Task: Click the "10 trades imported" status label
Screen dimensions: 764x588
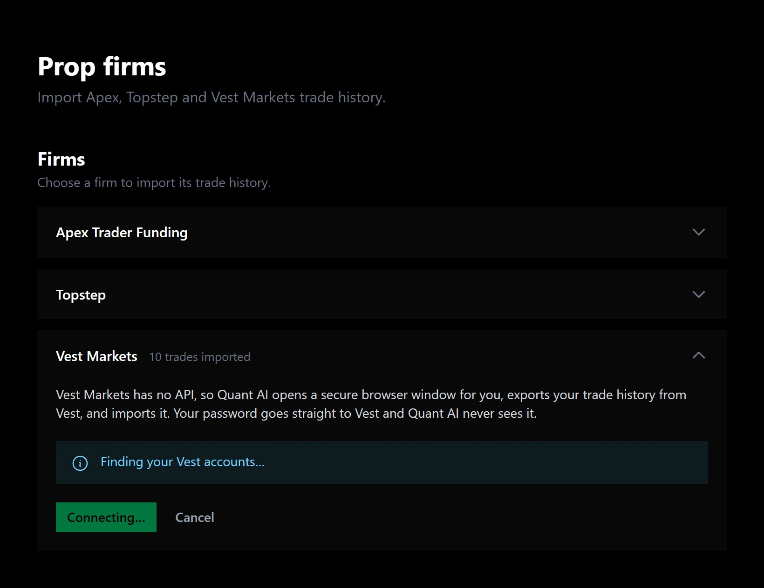Action: click(x=199, y=357)
